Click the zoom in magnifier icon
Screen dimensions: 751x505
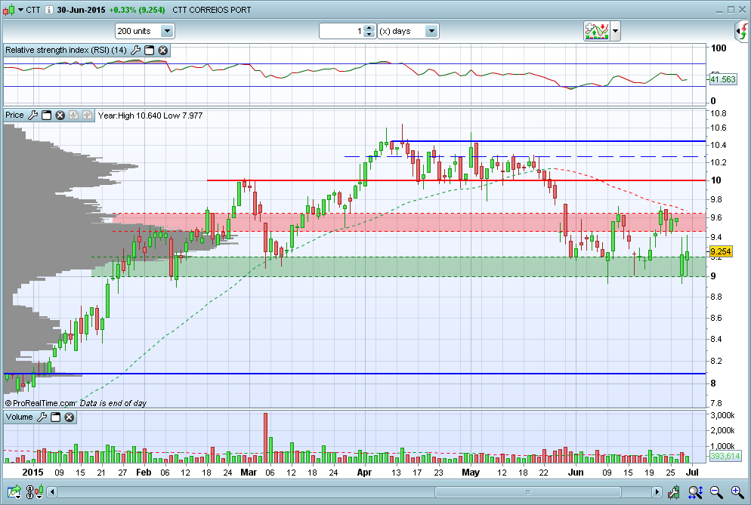point(737,491)
